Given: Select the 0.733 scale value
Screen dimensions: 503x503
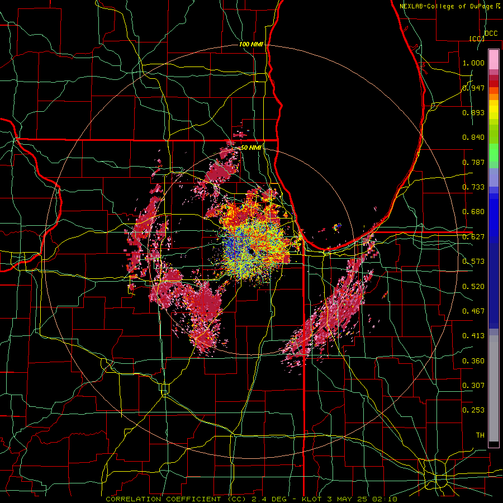Looking at the screenshot, I should [x=473, y=187].
